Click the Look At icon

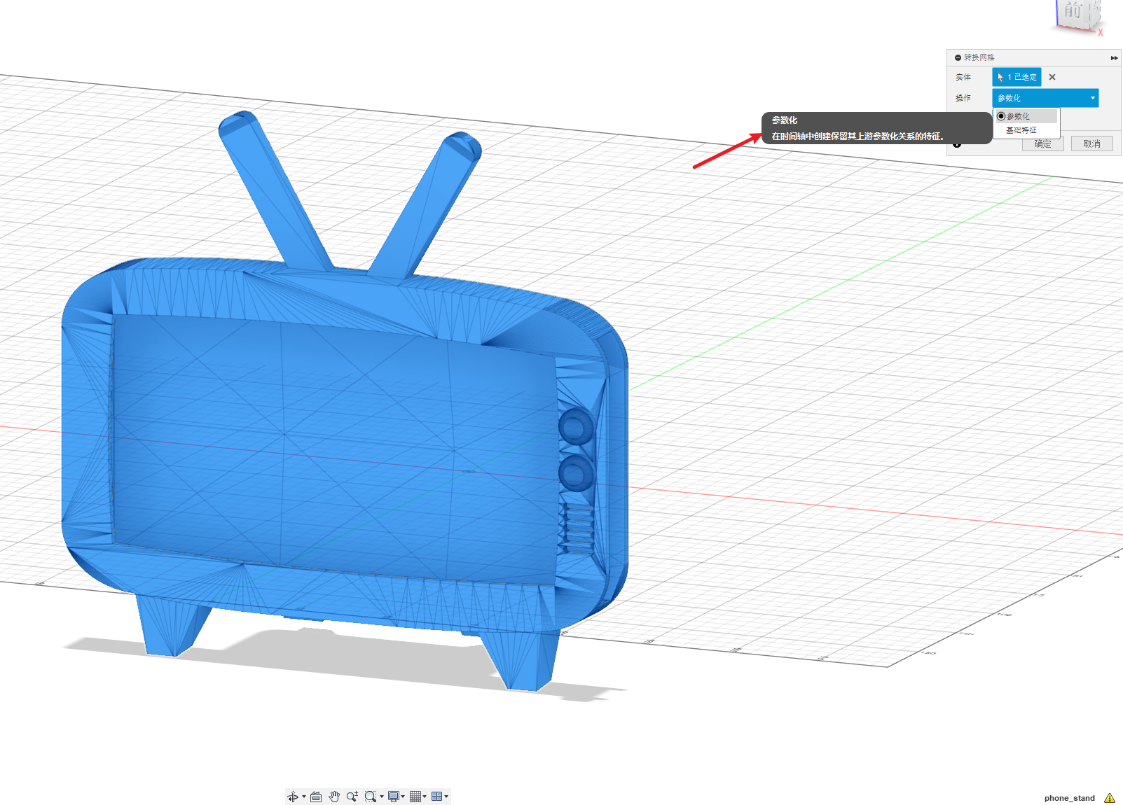coord(316,797)
